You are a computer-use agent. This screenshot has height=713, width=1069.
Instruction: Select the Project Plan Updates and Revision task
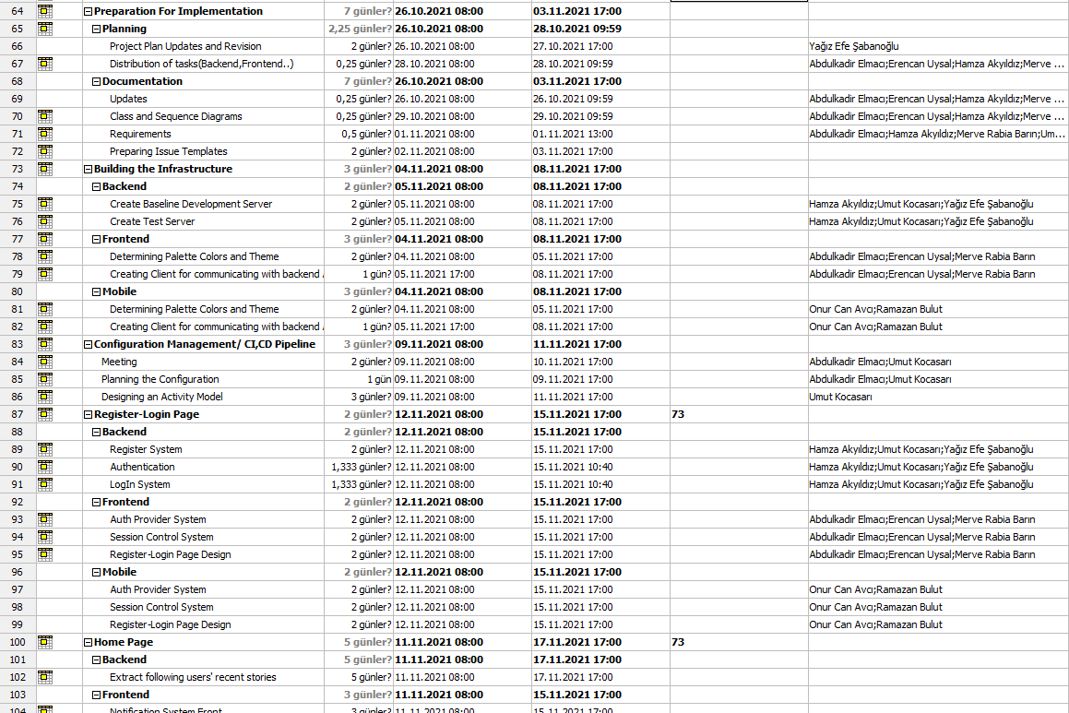(x=185, y=46)
